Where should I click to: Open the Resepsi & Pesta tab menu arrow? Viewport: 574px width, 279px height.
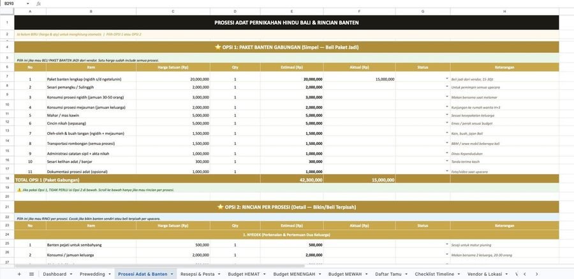point(219,275)
